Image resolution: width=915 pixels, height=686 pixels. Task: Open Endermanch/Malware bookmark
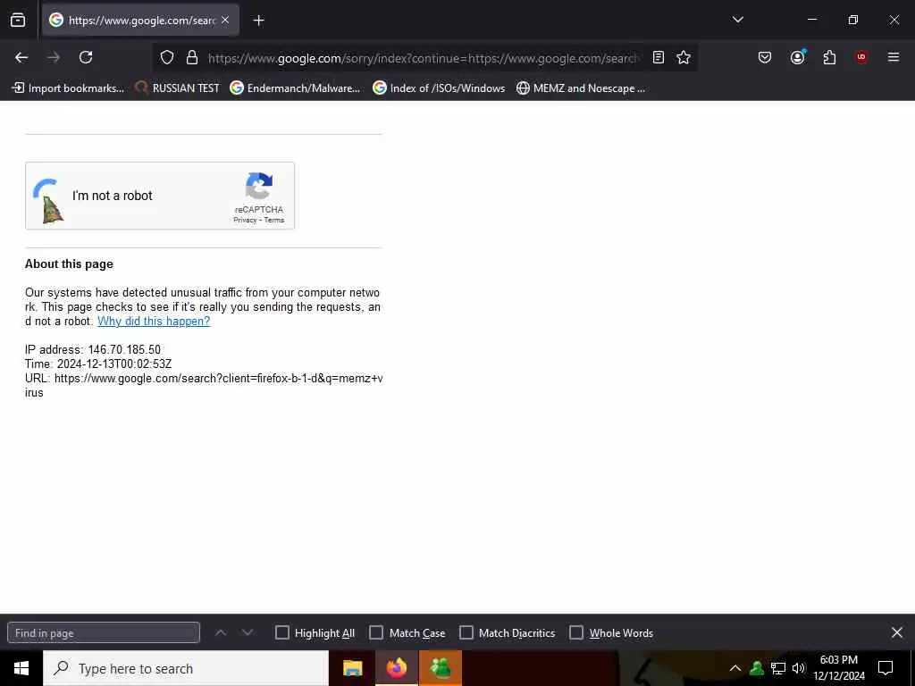click(x=295, y=88)
